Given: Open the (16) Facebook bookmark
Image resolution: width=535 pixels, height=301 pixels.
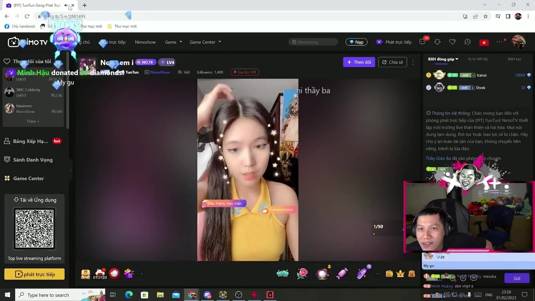Looking at the screenshot, I should [20, 26].
